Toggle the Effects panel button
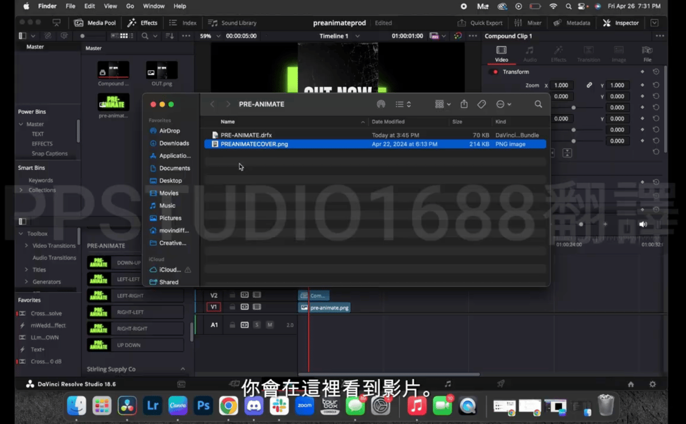 pos(142,23)
